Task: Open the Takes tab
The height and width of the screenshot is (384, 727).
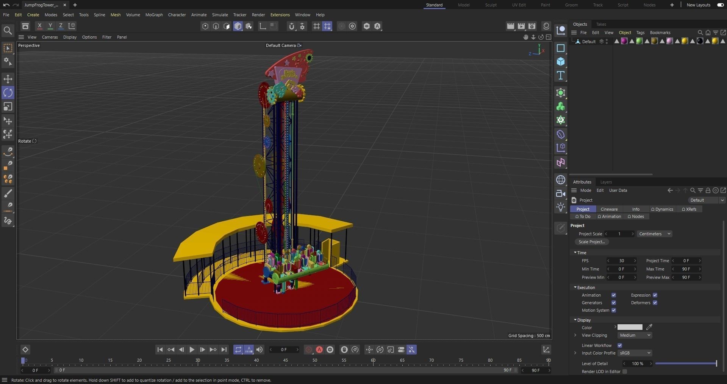Action: point(601,24)
